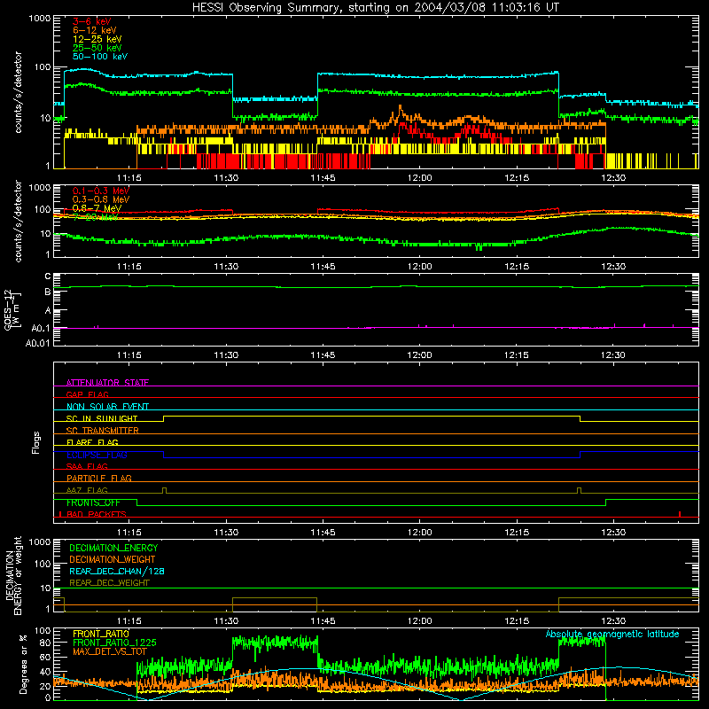709x709 pixels.
Task: Click the DECIMATION_WEIGHT legend label
Action: pyautogui.click(x=113, y=559)
